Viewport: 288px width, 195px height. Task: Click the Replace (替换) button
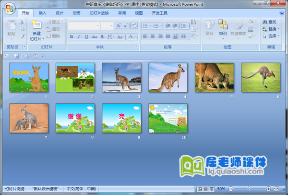(271, 29)
